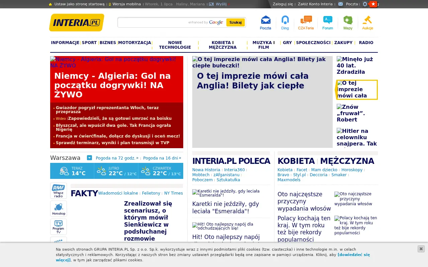428x267 pixels.
Task: Select the Hitler na celowniku snajpera thumbnail
Action: (357, 137)
